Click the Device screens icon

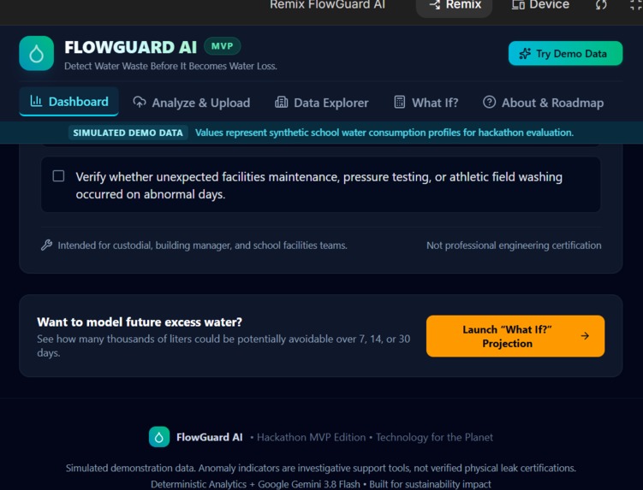[518, 5]
